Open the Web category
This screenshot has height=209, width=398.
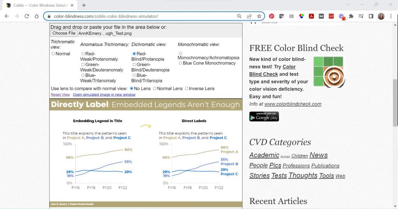pos(340,176)
